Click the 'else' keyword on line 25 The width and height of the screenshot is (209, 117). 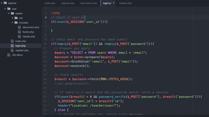pos(61,110)
